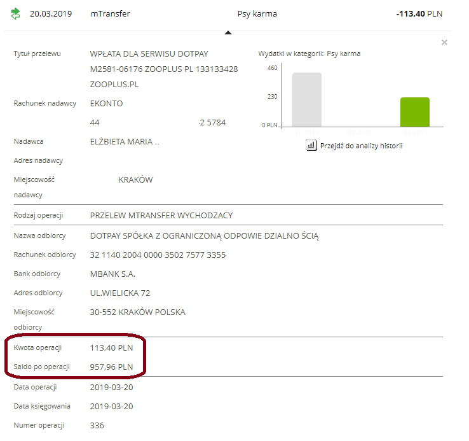The image size is (469, 441).
Task: Select the Psy karma category in header row
Action: click(x=257, y=13)
